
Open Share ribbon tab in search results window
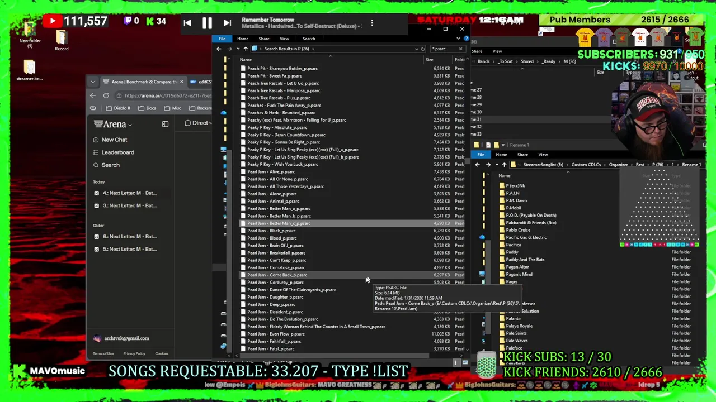(264, 39)
